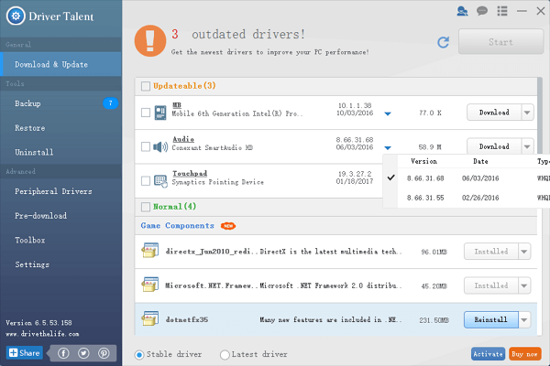Image resolution: width=550 pixels, height=366 pixels.
Task: Click the Twitter share icon
Action: (83, 353)
